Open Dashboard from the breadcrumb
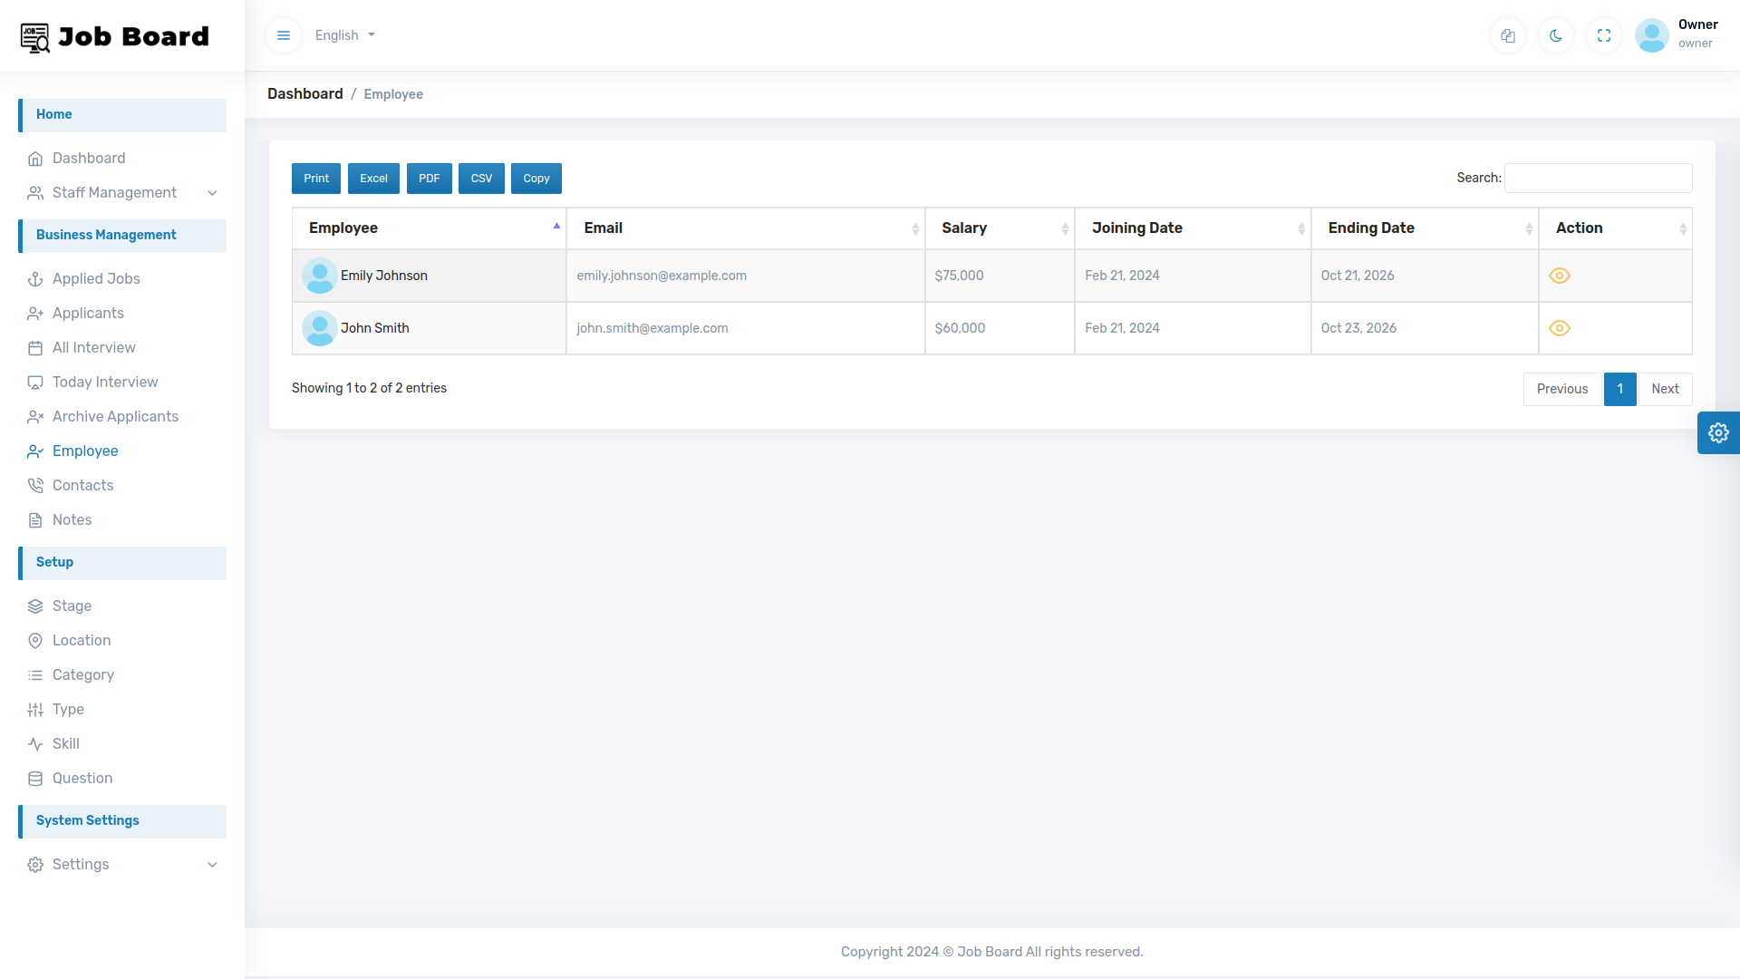Viewport: 1740px width, 979px height. 304,93
